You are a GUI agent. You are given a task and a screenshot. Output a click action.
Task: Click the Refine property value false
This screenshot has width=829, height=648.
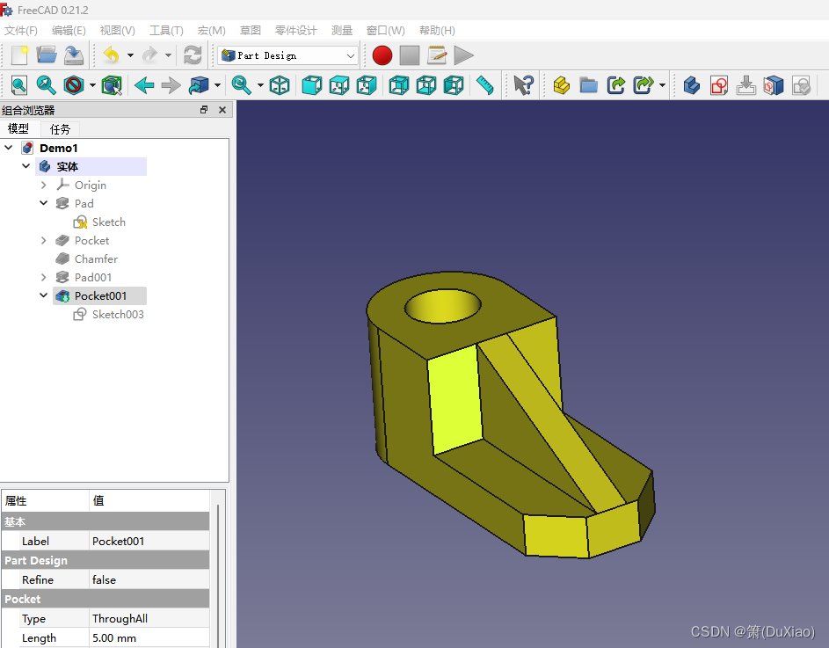(149, 579)
